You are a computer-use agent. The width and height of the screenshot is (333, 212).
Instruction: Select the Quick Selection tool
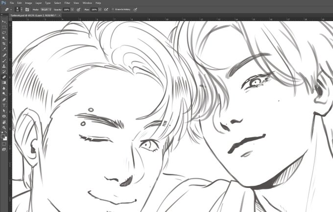(x=4, y=38)
